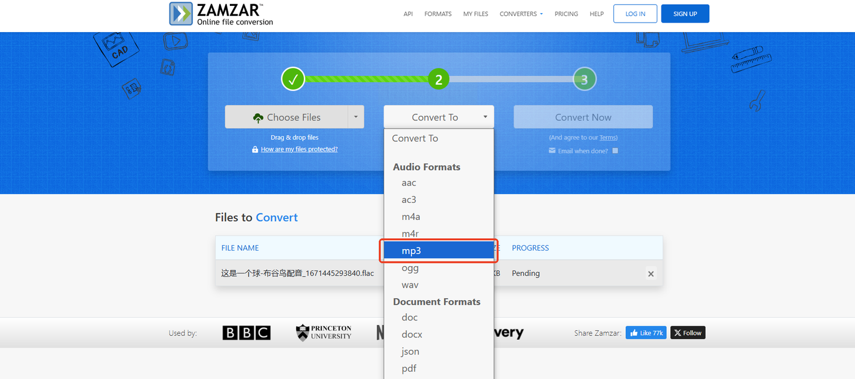Screen dimensions: 855x379
Task: Select mp3 format
Action: click(439, 251)
